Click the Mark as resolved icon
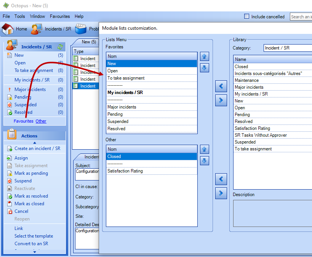This screenshot has height=257, width=312. point(10,196)
